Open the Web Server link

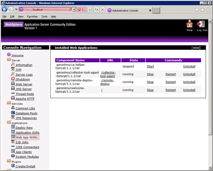pyautogui.click(x=24, y=84)
